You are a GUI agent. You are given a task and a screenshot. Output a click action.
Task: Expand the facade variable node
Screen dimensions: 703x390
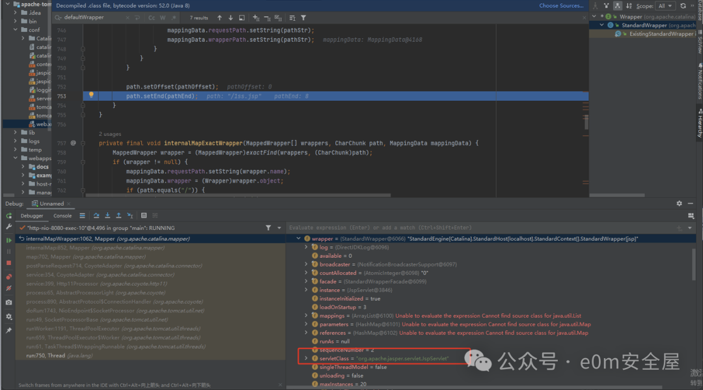306,281
